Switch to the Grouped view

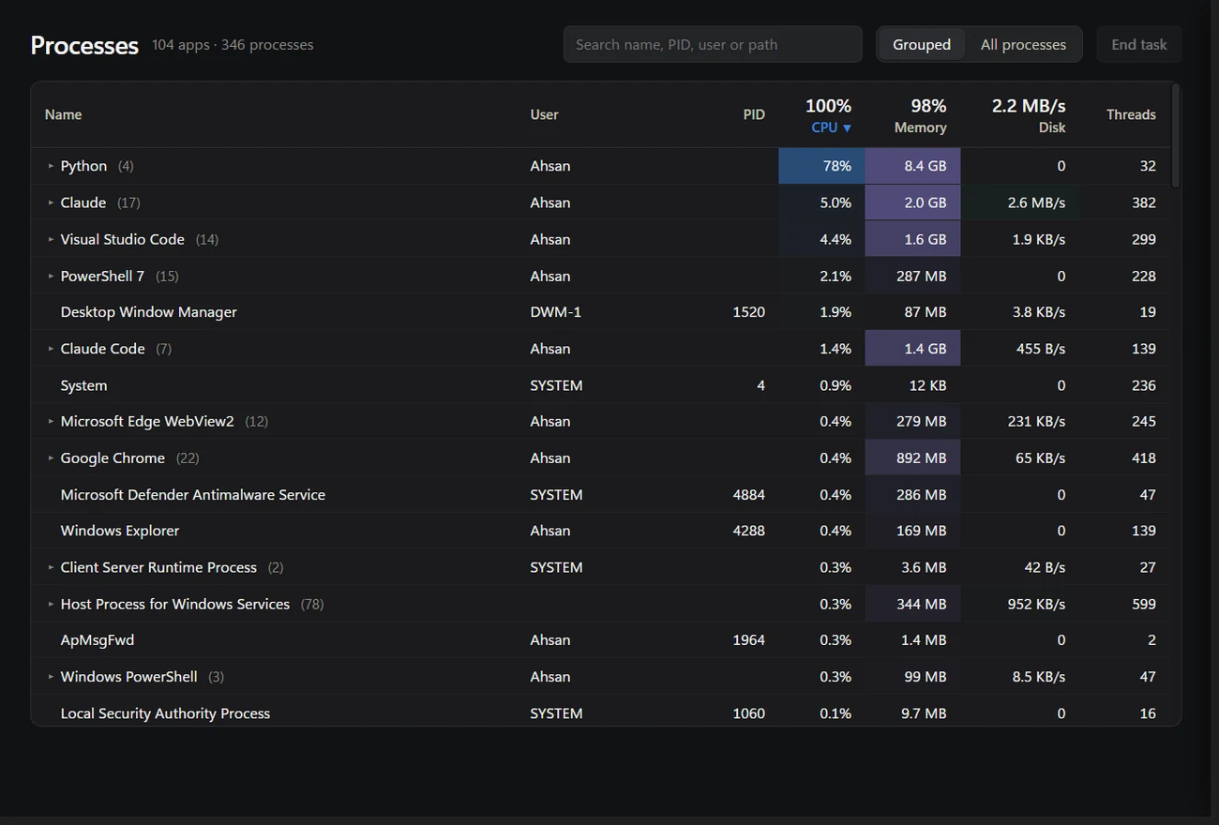tap(922, 44)
